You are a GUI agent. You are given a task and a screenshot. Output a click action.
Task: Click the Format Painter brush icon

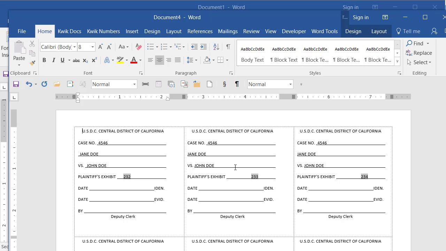click(32, 63)
